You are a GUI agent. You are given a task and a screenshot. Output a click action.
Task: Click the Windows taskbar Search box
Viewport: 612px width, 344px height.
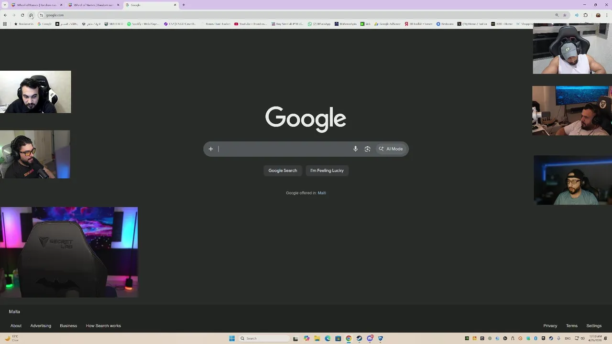(x=263, y=338)
